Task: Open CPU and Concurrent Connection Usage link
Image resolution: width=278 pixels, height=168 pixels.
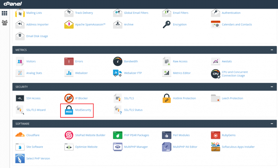Action: [x=235, y=74]
